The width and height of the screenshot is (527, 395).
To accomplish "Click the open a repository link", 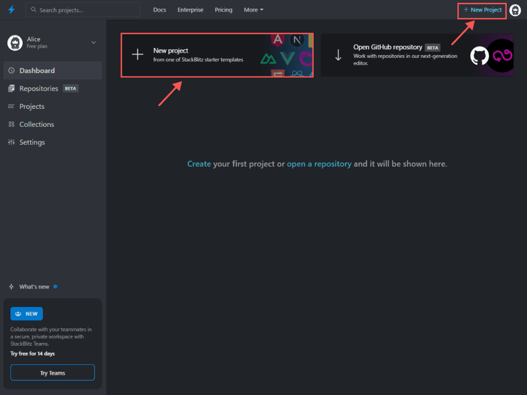I will [319, 164].
